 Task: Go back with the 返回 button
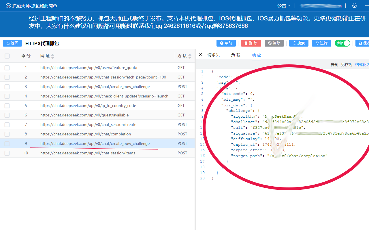12,43
